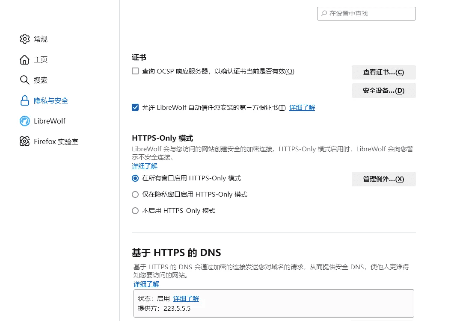Click the 查看证书 button
The image size is (454, 321).
(x=384, y=72)
